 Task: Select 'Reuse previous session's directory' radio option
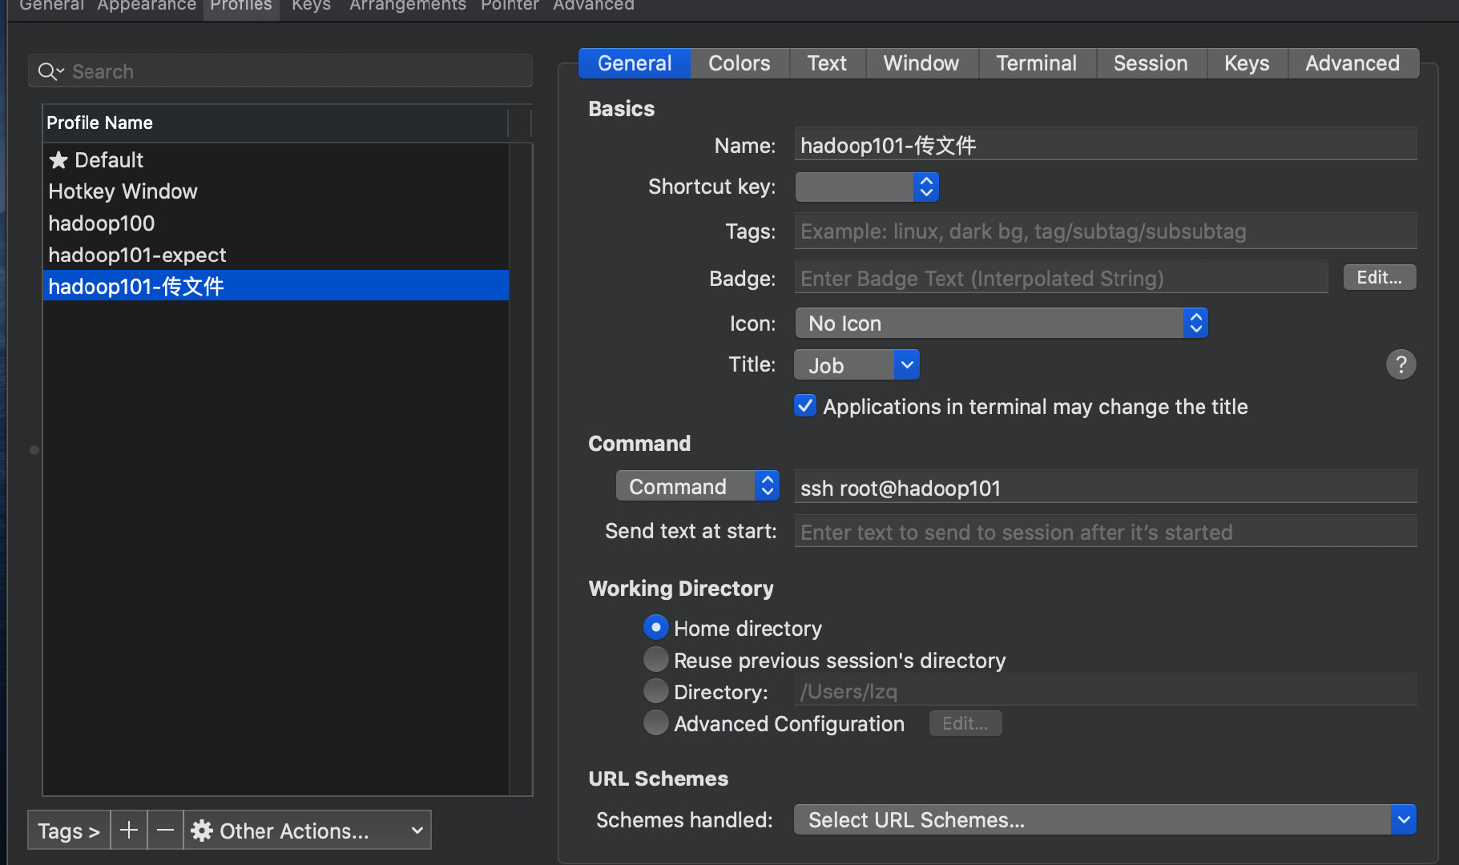[x=656, y=660]
